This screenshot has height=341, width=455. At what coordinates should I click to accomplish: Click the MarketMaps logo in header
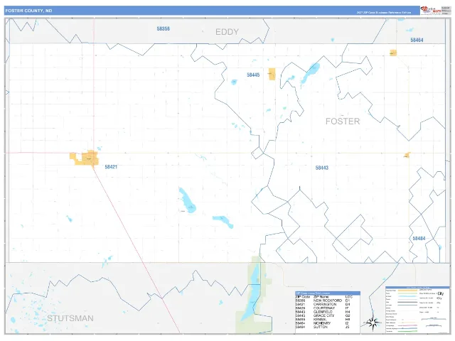pyautogui.click(x=431, y=10)
